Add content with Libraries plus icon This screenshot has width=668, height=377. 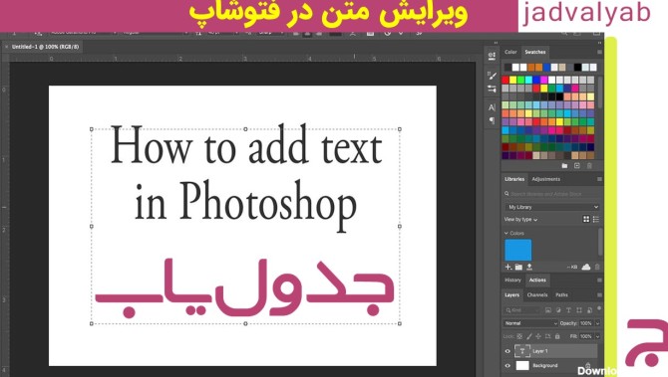(x=508, y=267)
